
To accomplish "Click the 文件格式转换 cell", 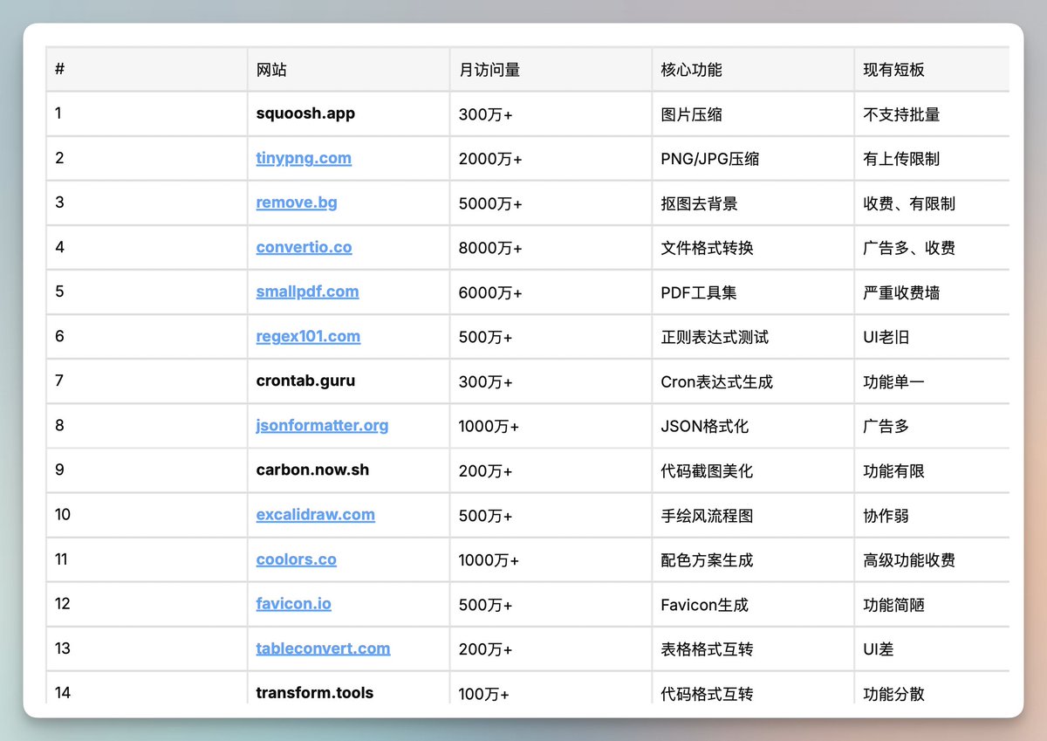I will coord(753,247).
